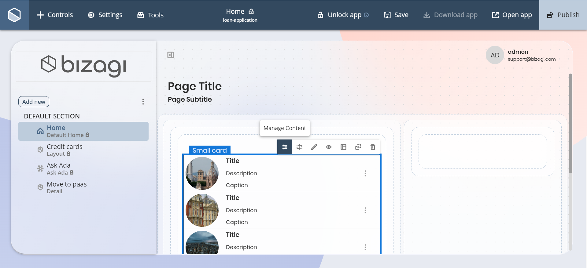Click the first card's Caption text
587x268 pixels.
click(237, 185)
